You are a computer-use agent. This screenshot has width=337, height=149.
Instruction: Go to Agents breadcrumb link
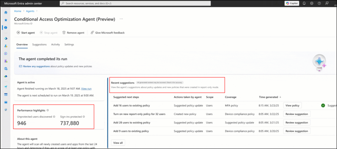pyautogui.click(x=30, y=11)
